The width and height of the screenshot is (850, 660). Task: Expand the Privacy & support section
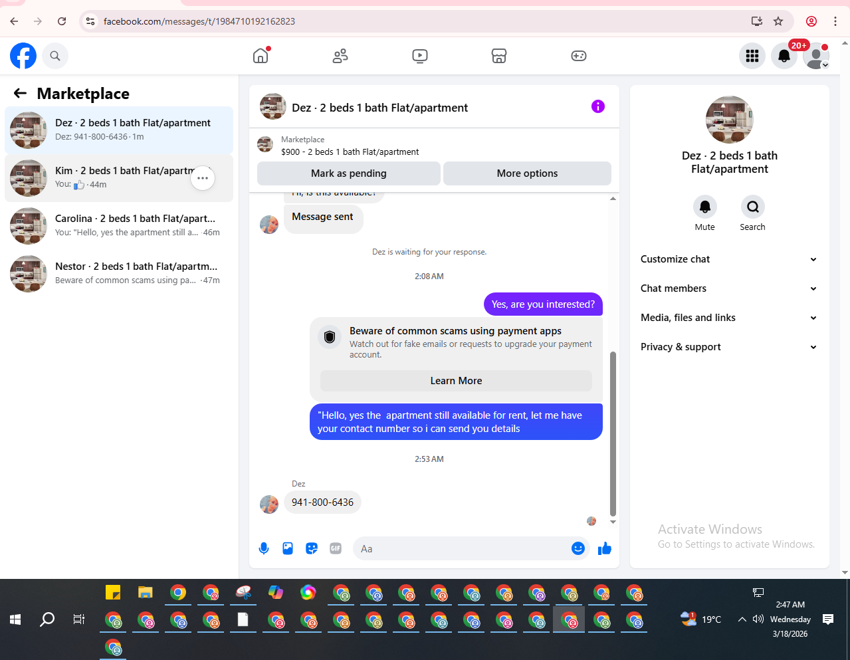729,347
